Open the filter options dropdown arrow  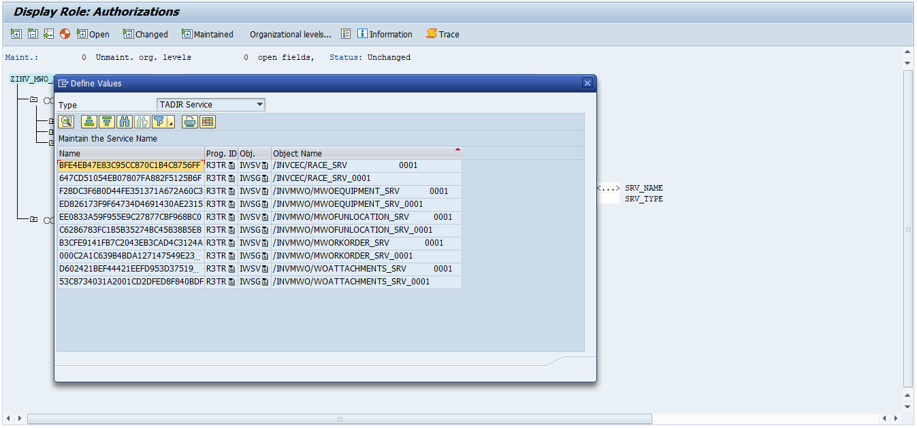tap(171, 123)
